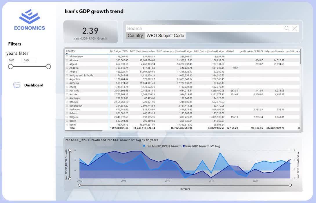Click the Dashboard pages icon

click(x=17, y=85)
